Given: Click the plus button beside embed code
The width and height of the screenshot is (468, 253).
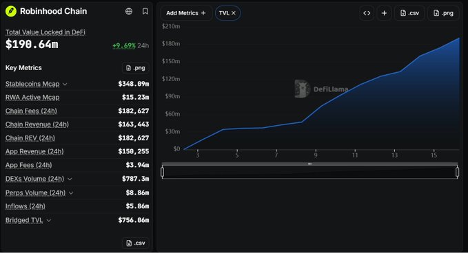Looking at the screenshot, I should [x=384, y=13].
